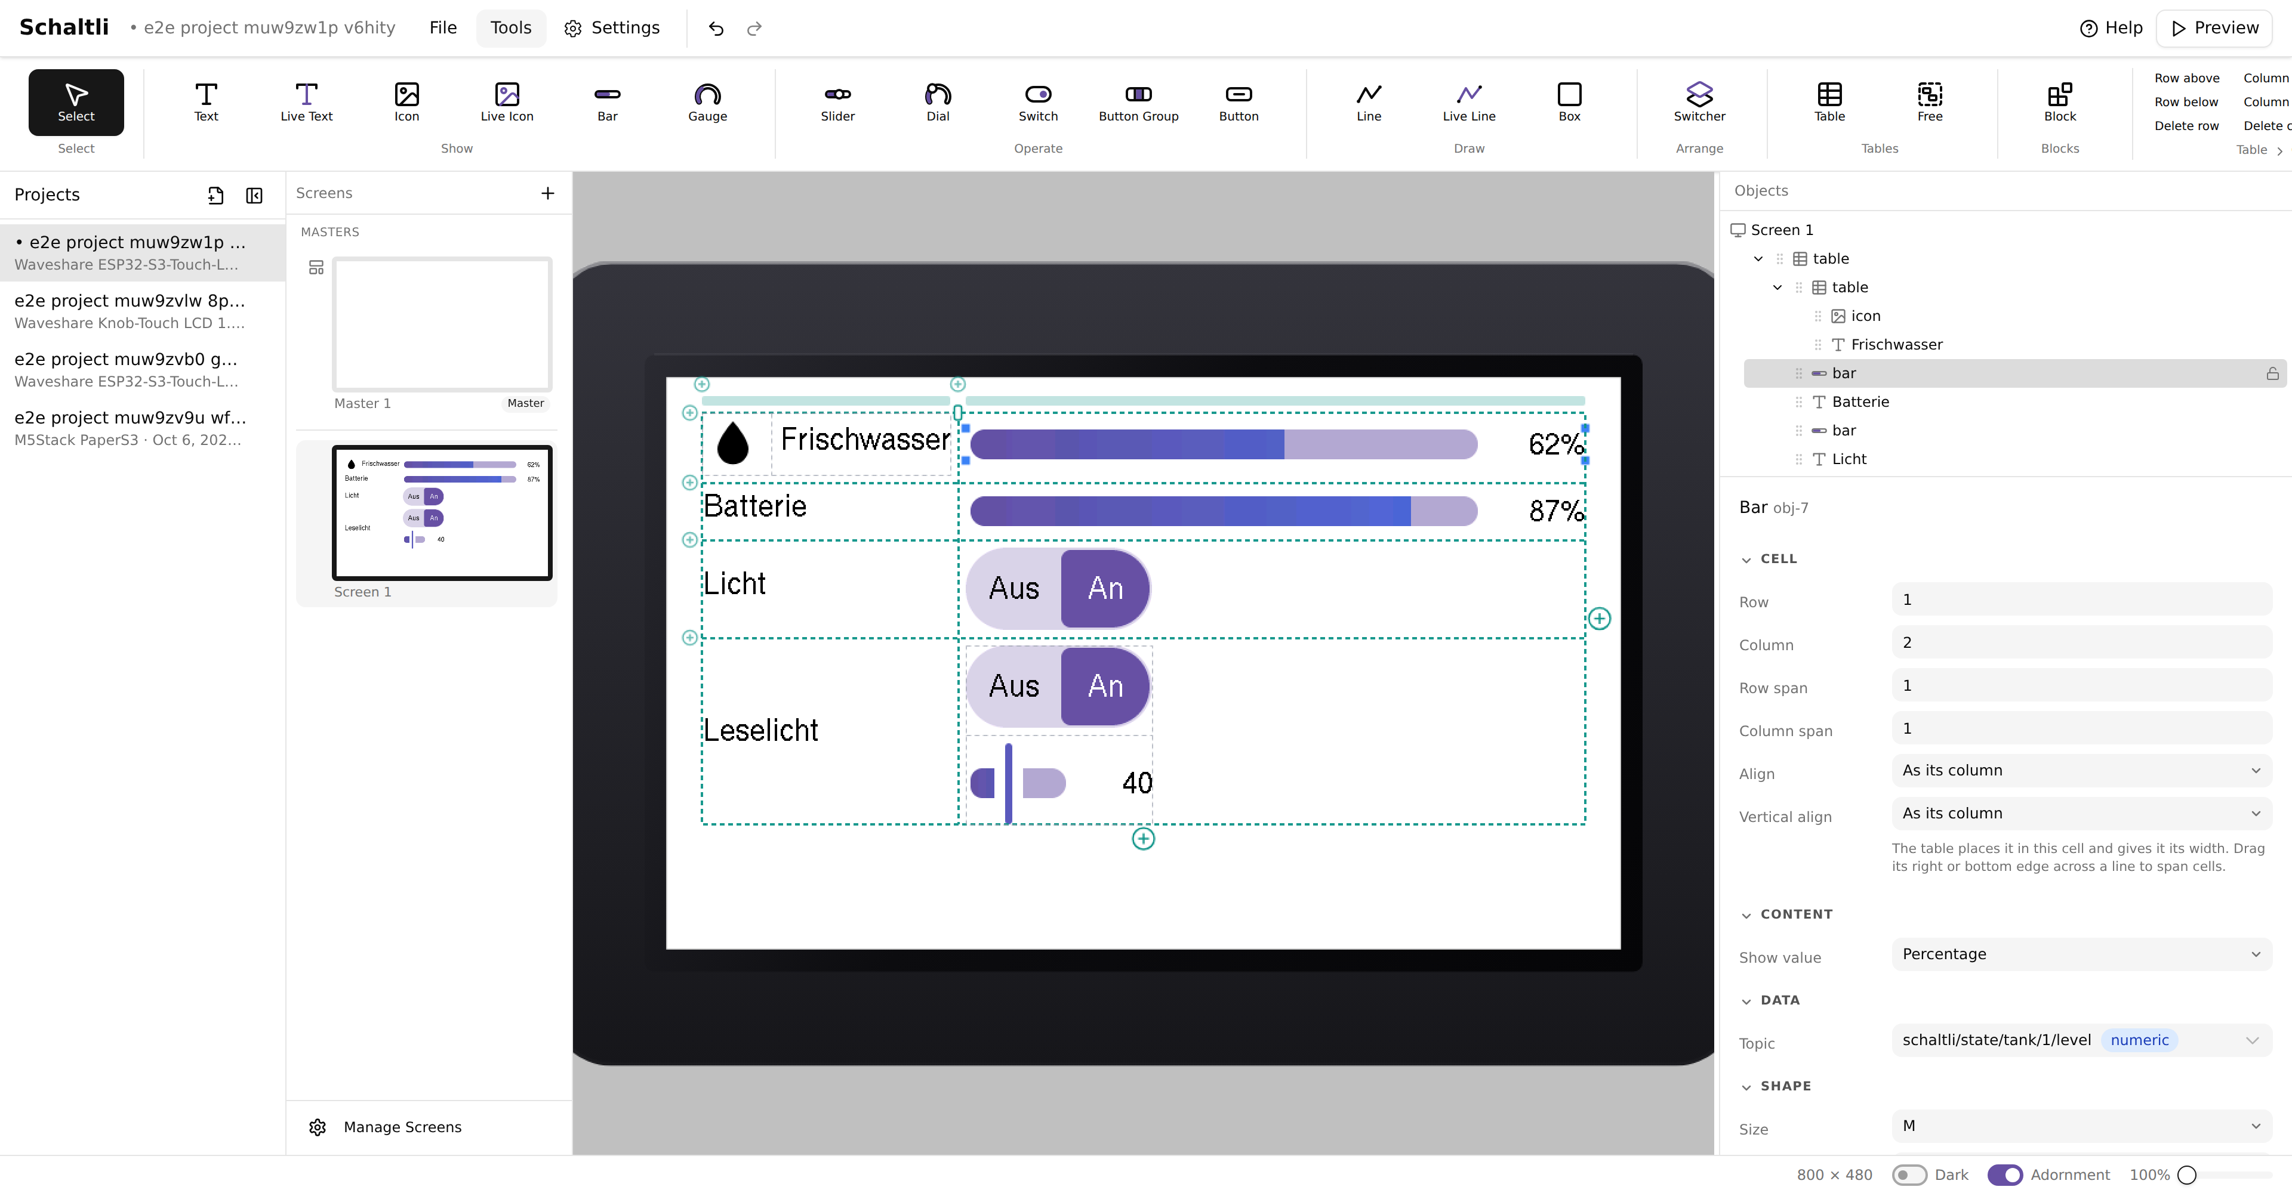Image resolution: width=2292 pixels, height=1193 pixels.
Task: Open the Show value Percentage dropdown
Action: coord(2081,954)
